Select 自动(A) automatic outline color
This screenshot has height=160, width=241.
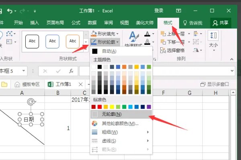pyautogui.click(x=121, y=51)
